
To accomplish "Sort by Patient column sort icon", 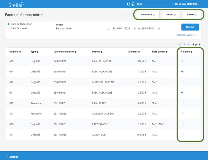I will coord(101,52).
